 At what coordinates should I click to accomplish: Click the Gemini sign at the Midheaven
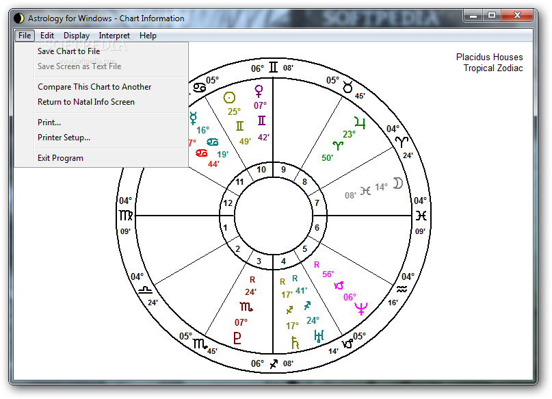tap(273, 67)
